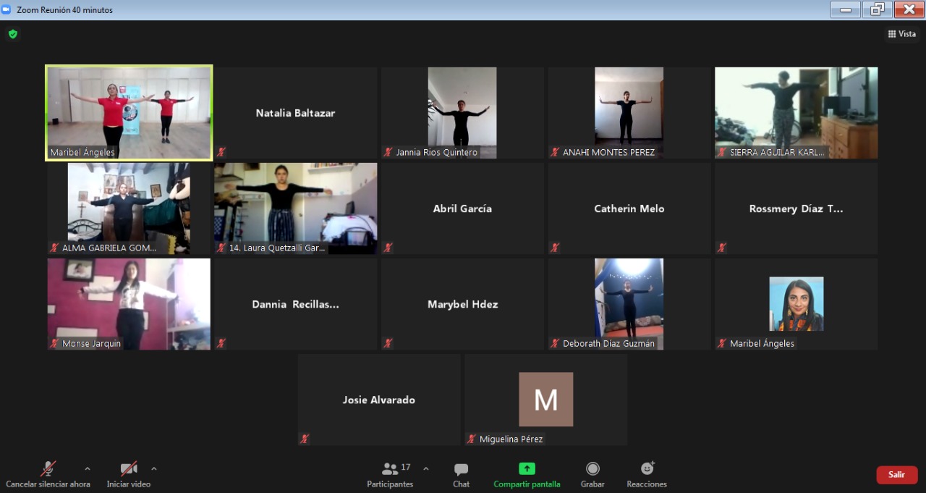This screenshot has width=926, height=493.
Task: Click the Zoom logo in title bar
Action: click(7, 9)
